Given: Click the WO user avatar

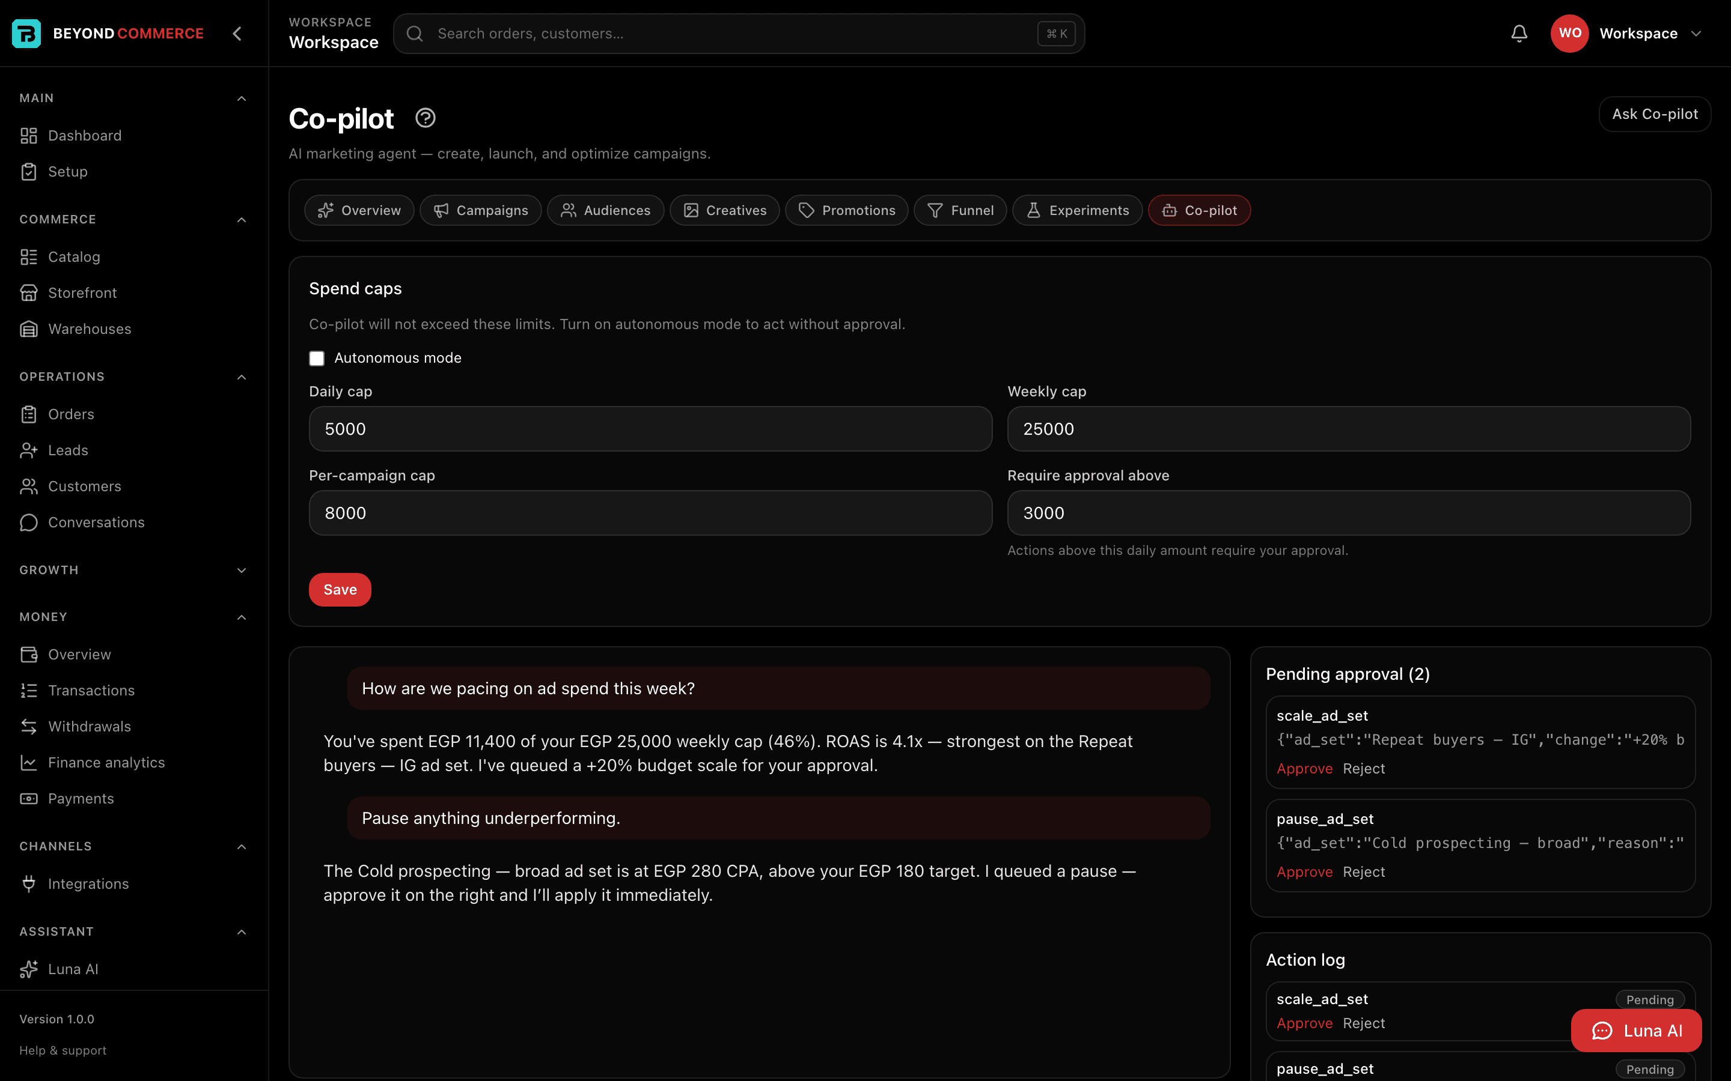Looking at the screenshot, I should click(x=1569, y=34).
